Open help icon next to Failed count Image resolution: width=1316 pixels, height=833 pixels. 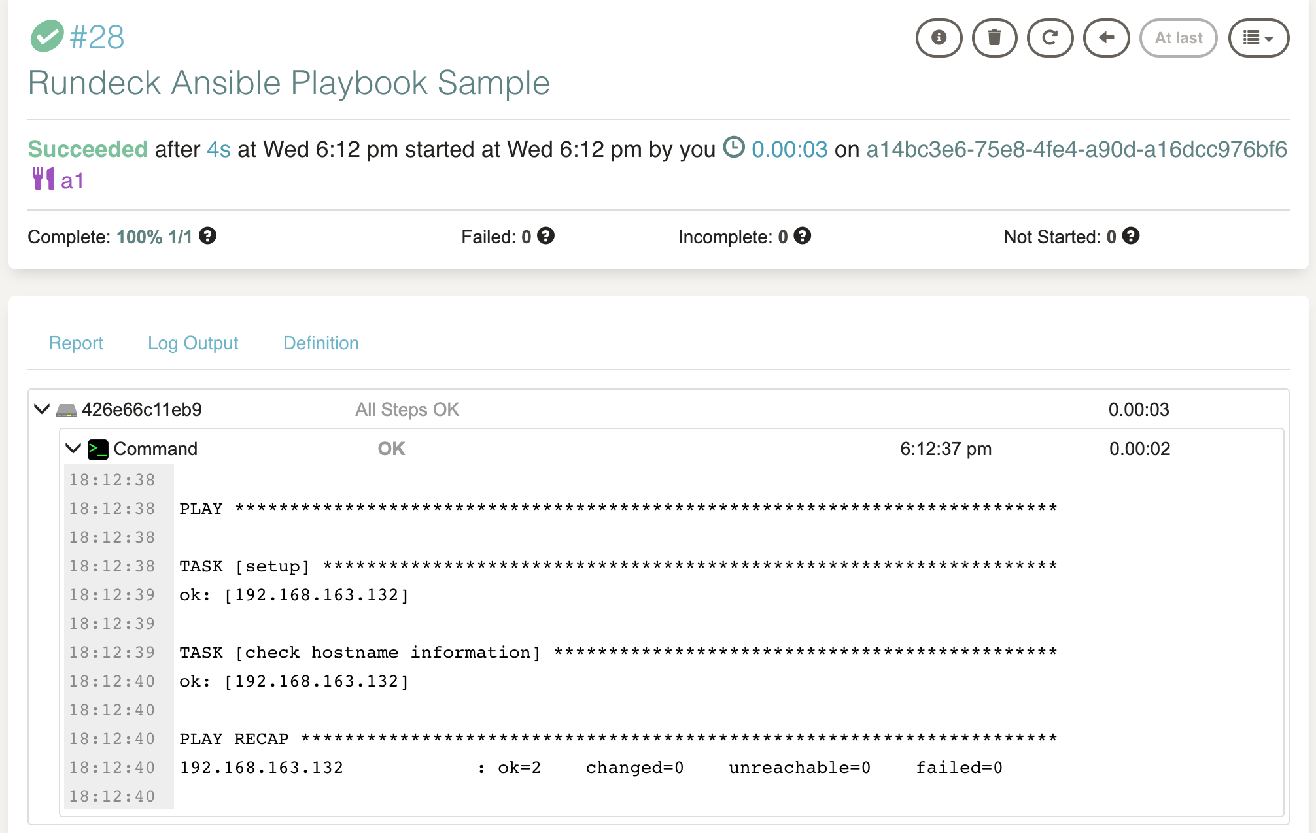pyautogui.click(x=545, y=236)
